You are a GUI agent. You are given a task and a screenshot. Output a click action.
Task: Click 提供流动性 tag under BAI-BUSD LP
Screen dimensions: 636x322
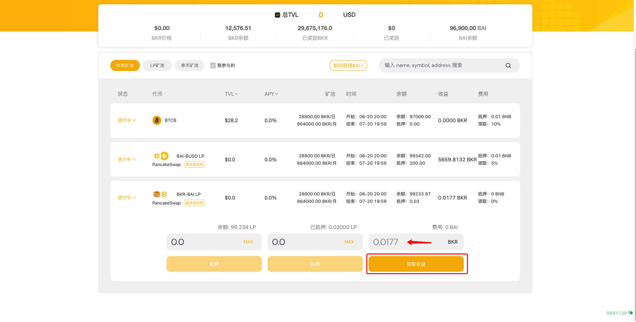[x=194, y=165]
